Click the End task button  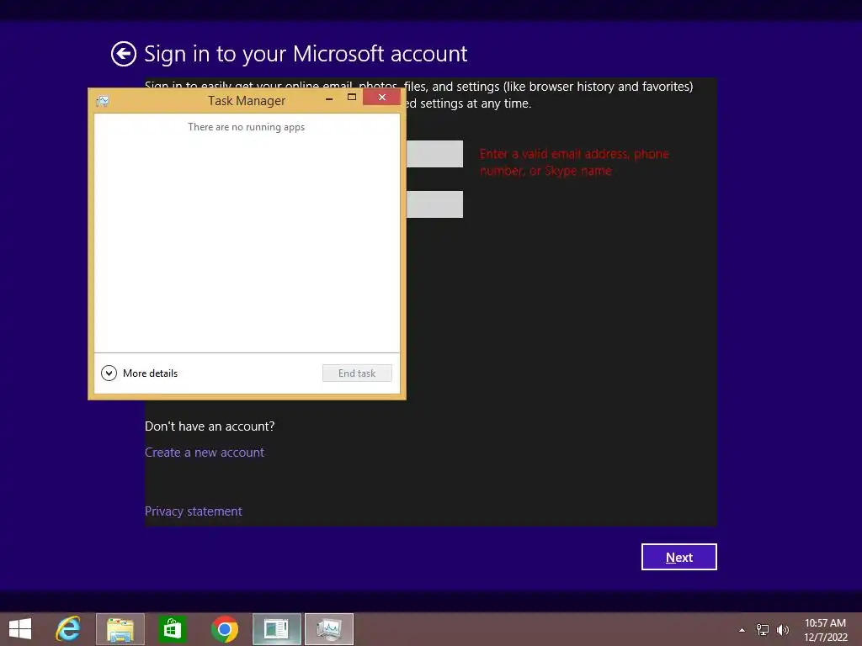[357, 373]
